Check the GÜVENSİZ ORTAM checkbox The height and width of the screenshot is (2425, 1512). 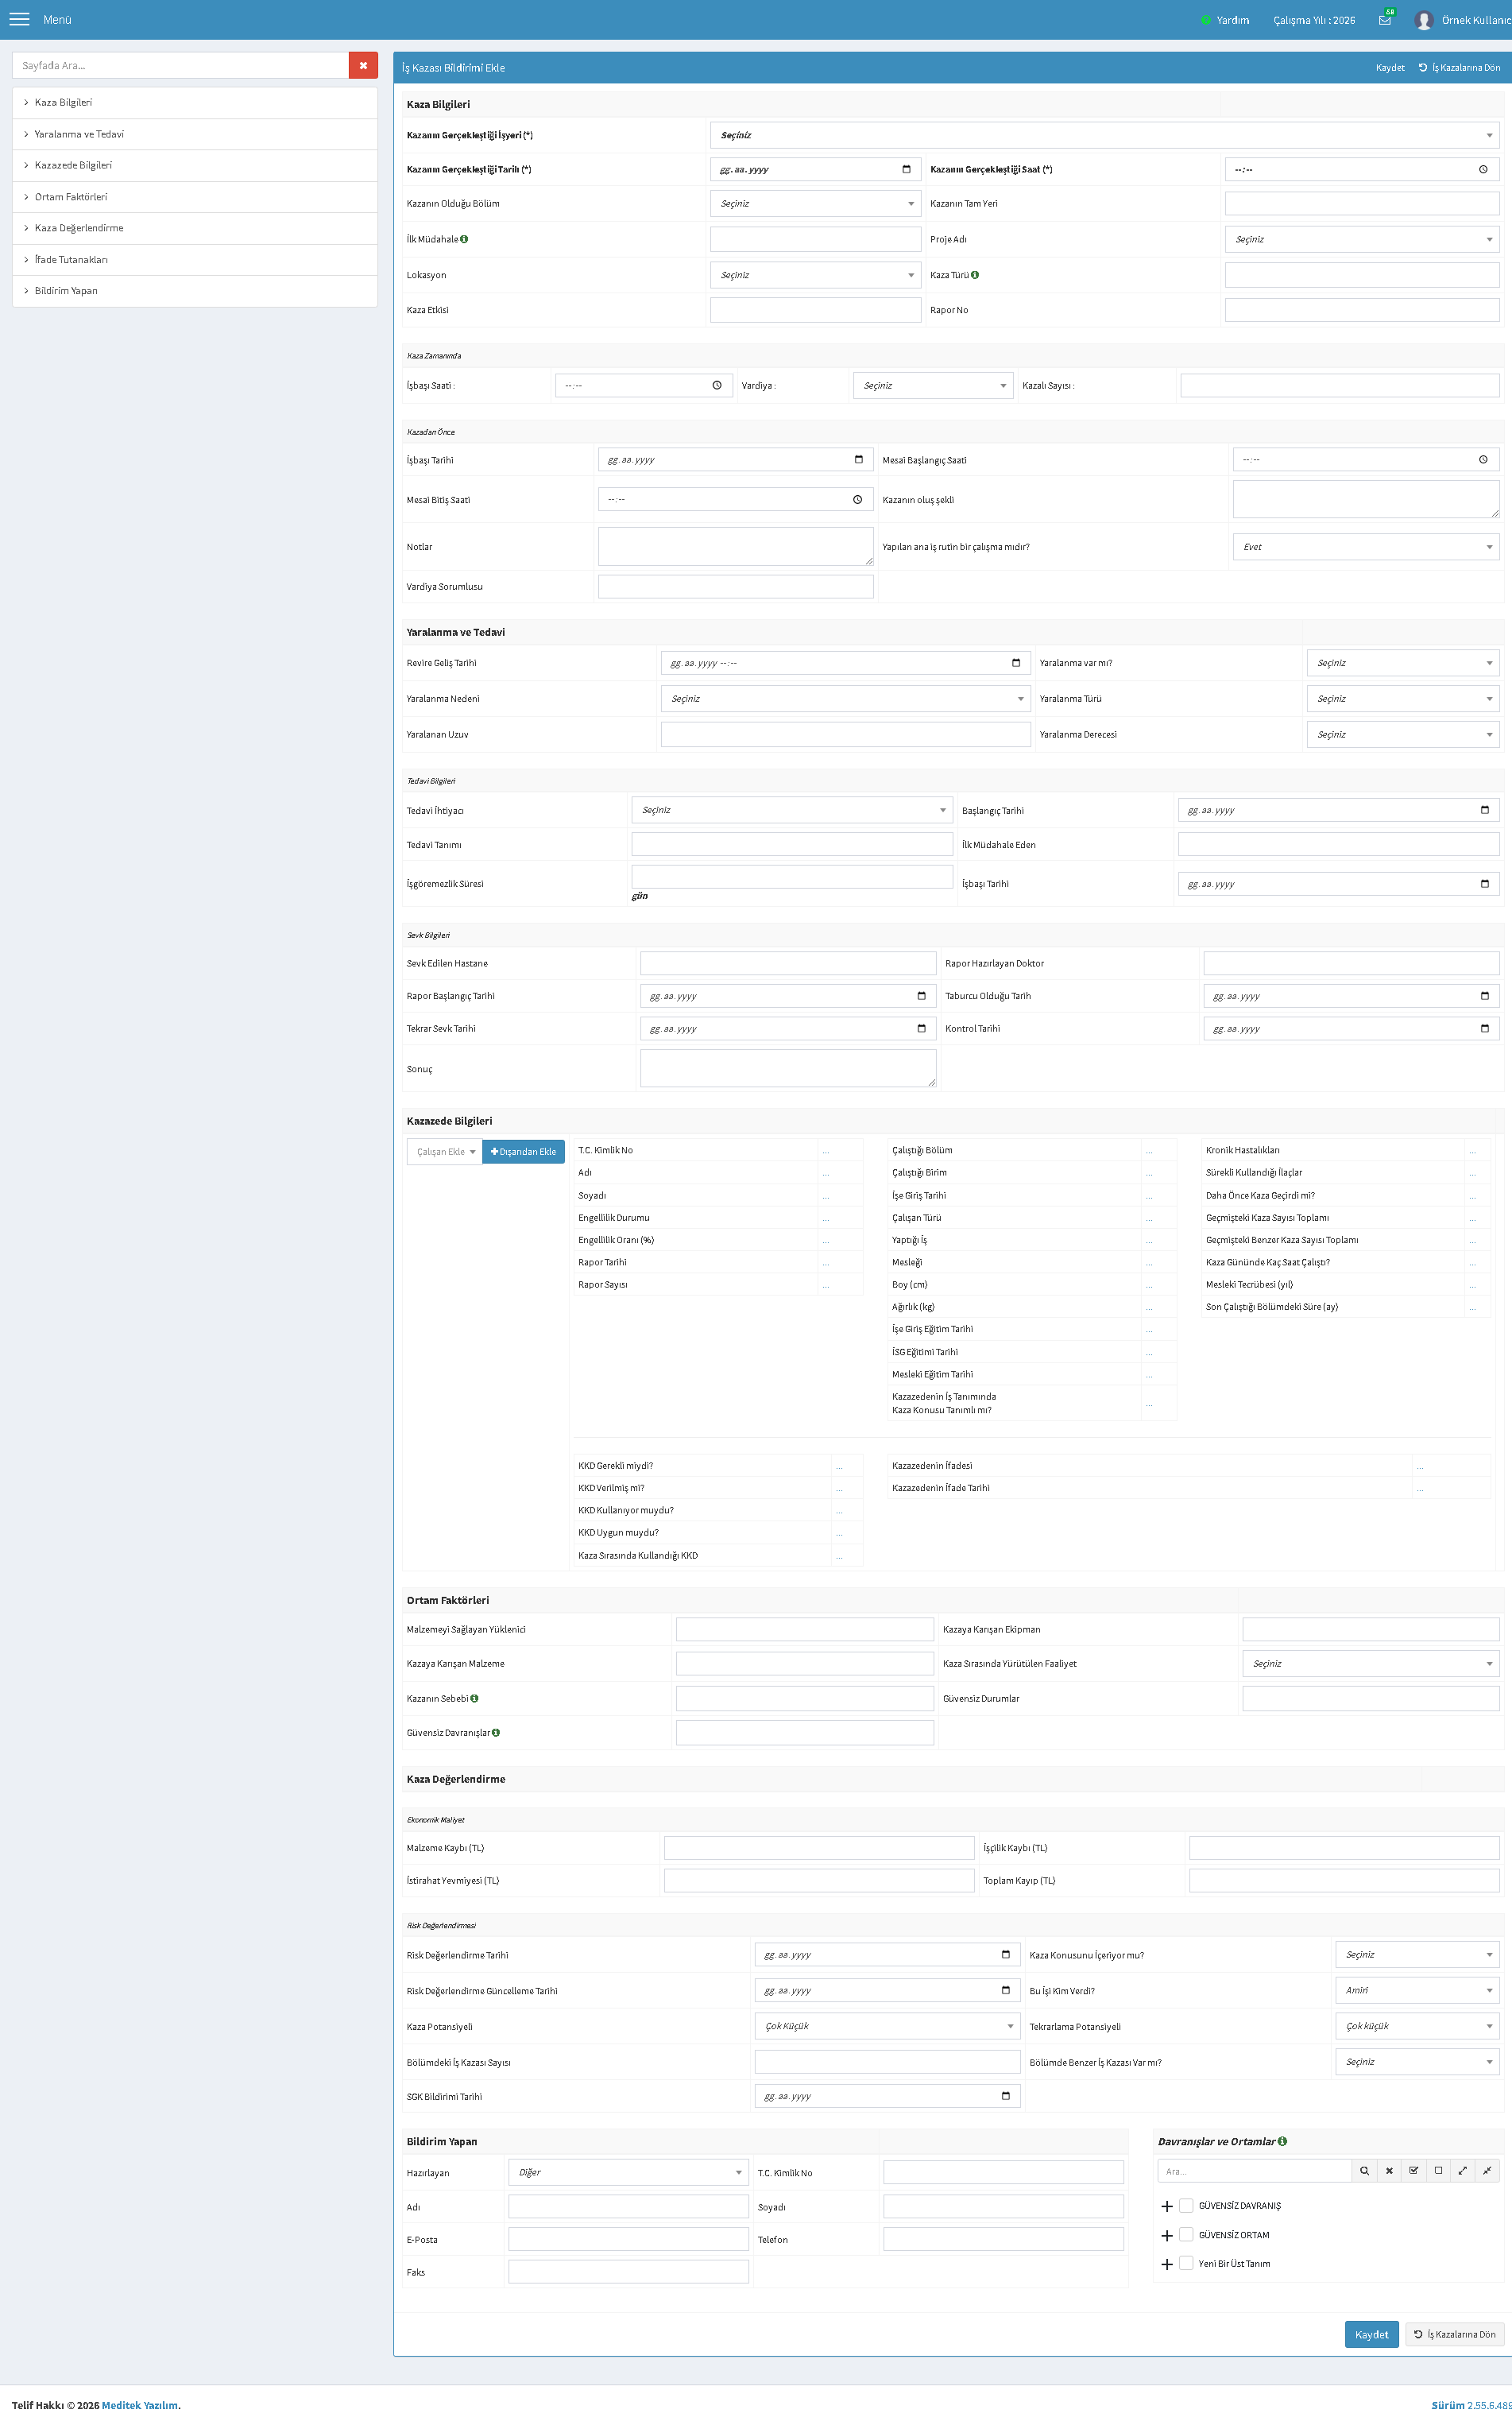pos(1186,2234)
